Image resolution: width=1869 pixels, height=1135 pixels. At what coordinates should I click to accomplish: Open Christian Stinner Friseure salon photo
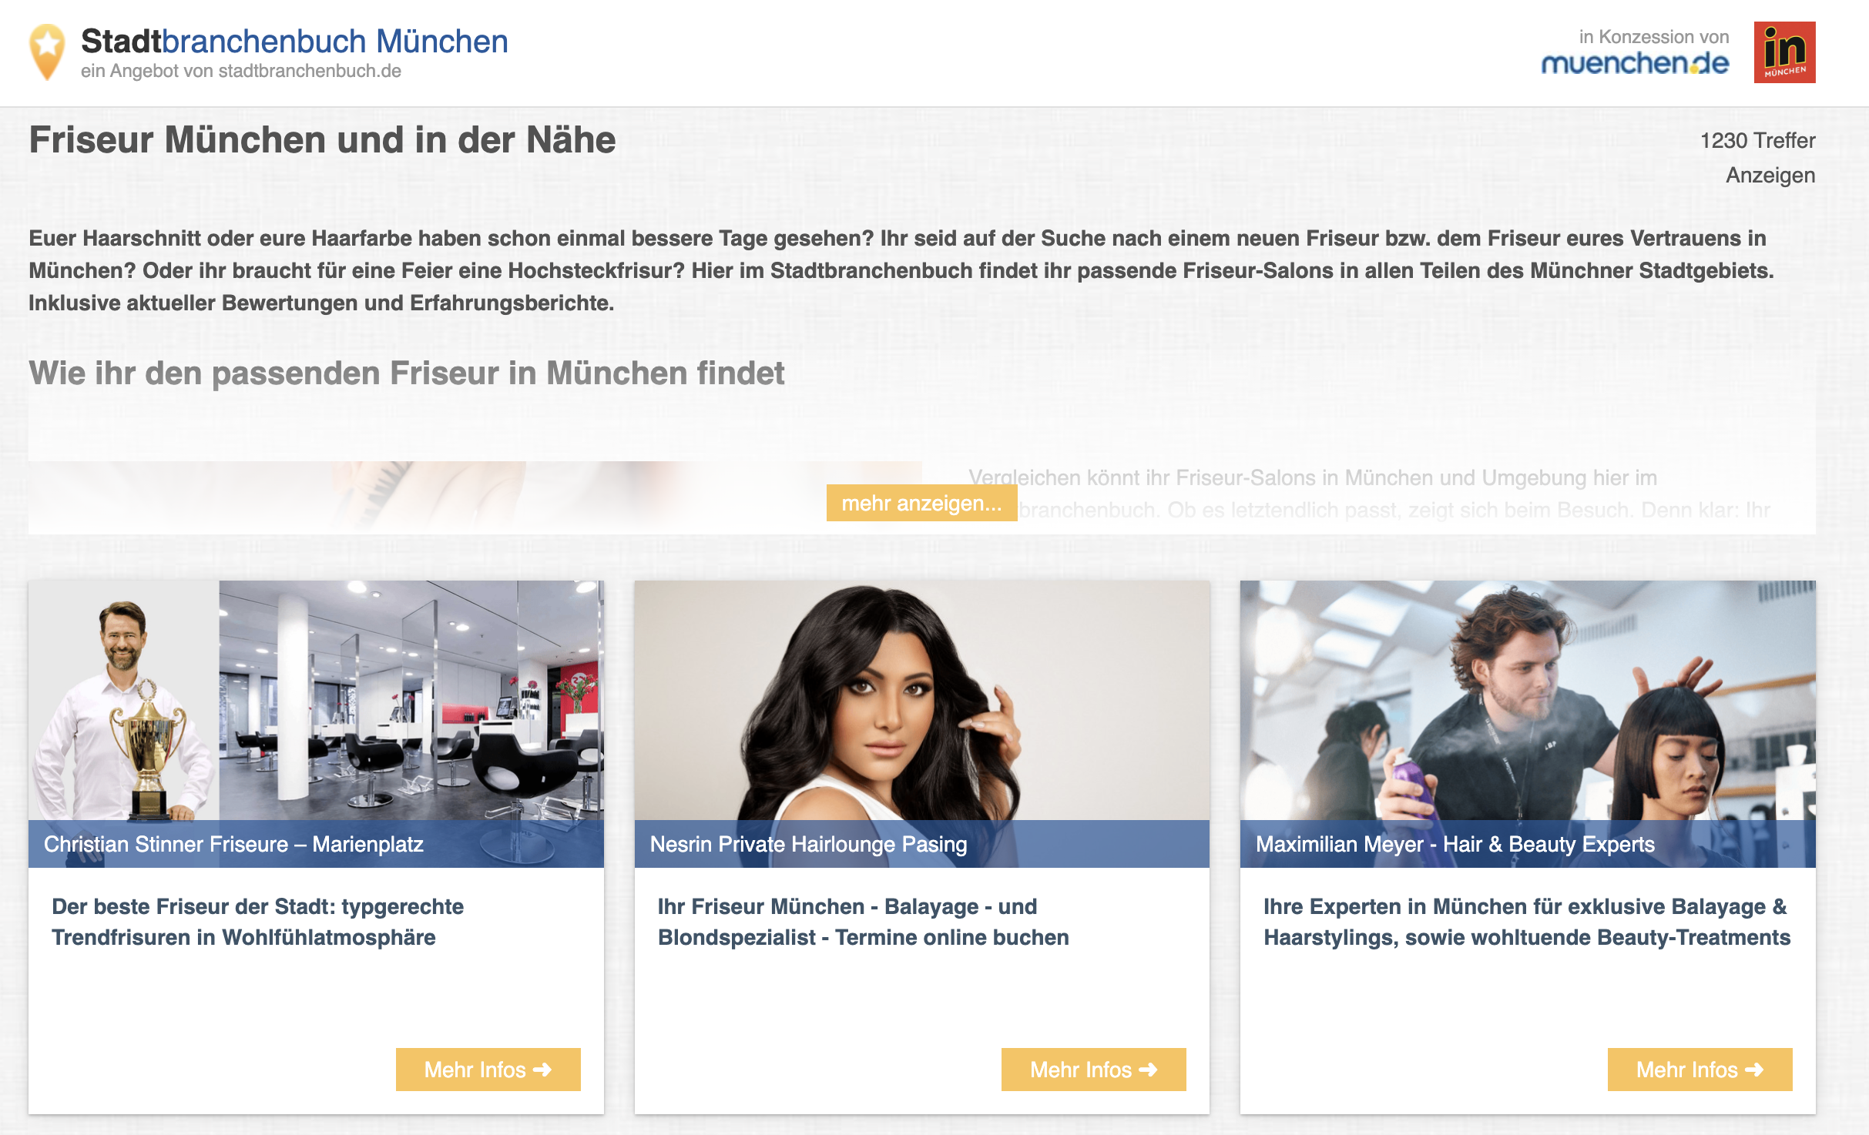pyautogui.click(x=316, y=700)
